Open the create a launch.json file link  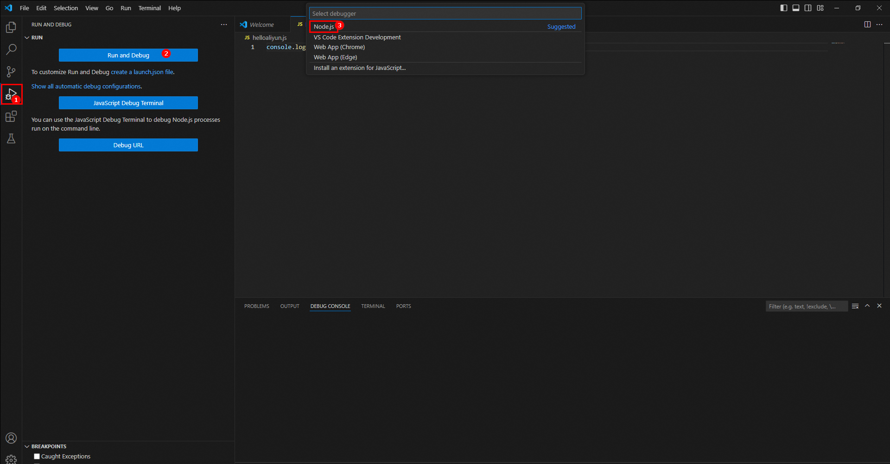point(142,72)
